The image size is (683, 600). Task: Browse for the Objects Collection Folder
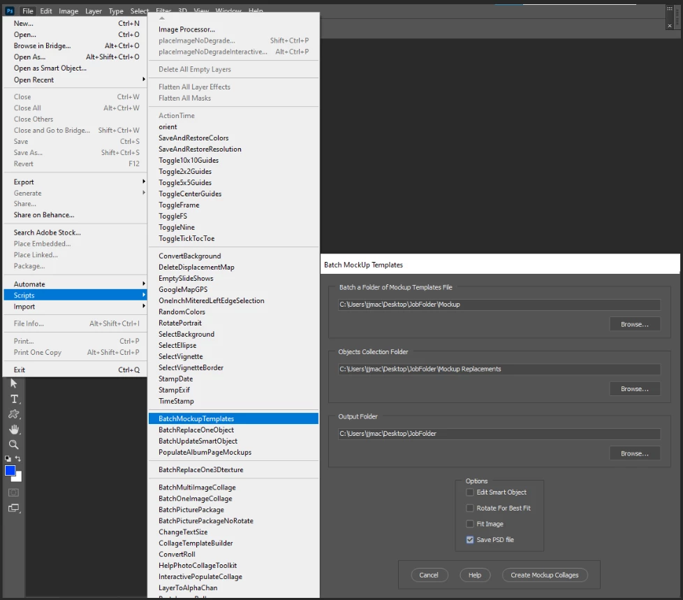click(x=635, y=388)
